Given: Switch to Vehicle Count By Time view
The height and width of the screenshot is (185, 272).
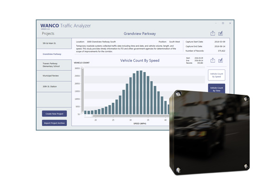Looking at the screenshot, I should 217,89.
